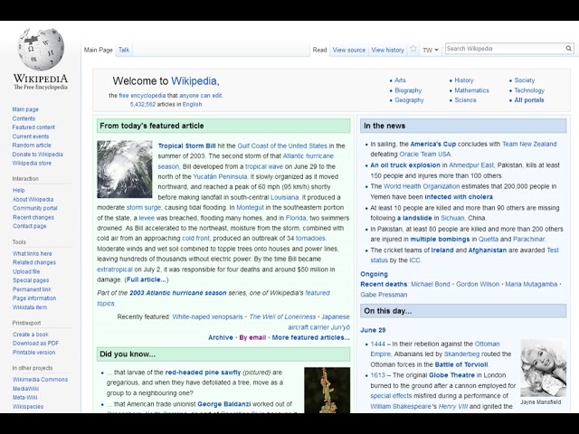Open the Geography portal
Screen dimensions: 579x434
tap(409, 100)
